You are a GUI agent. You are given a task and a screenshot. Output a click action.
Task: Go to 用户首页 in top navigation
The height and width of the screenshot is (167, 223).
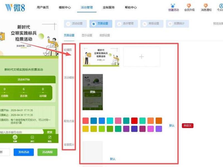point(43,8)
